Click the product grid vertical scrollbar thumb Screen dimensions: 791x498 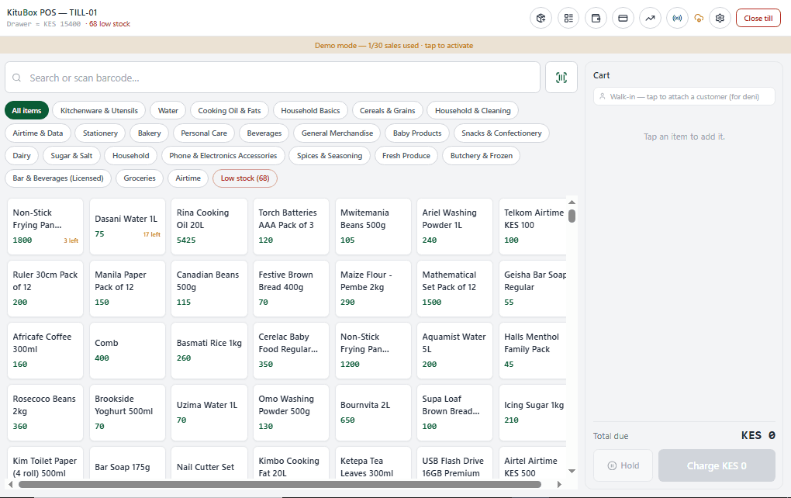572,216
